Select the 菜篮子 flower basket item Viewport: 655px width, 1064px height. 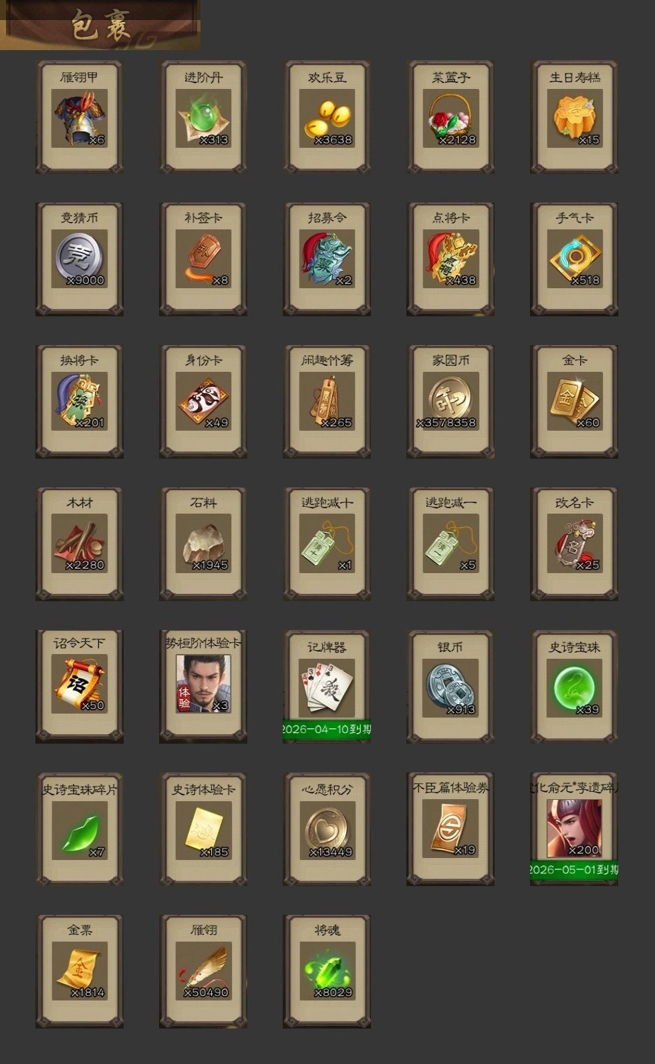point(450,117)
